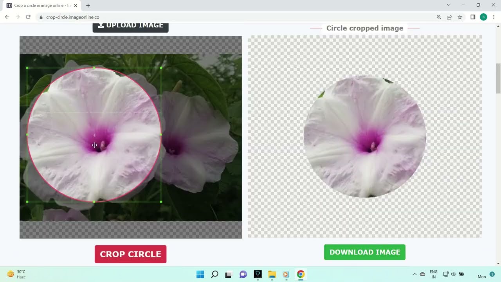Screen dimensions: 501x282
Task: Bookmark this page with star icon
Action: tap(460, 17)
